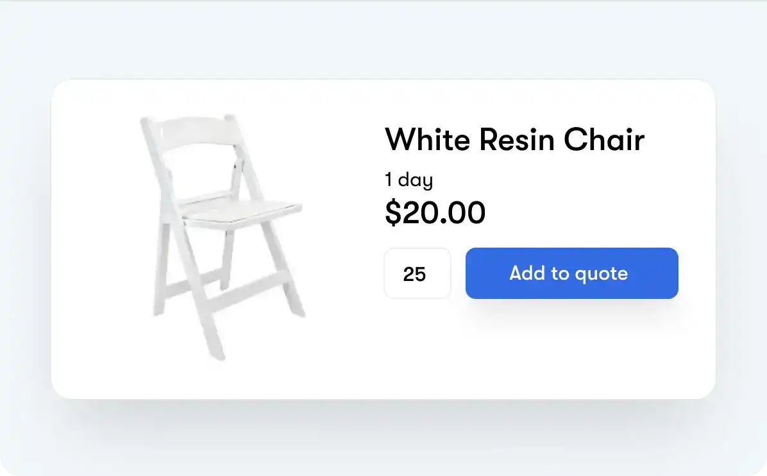Click the 1 day rental period label
The image size is (767, 476).
pyautogui.click(x=409, y=180)
